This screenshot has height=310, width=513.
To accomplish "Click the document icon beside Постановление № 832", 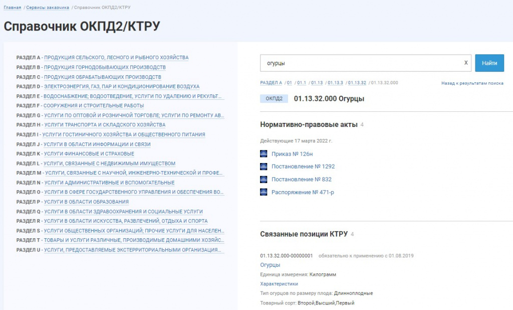I will 264,179.
